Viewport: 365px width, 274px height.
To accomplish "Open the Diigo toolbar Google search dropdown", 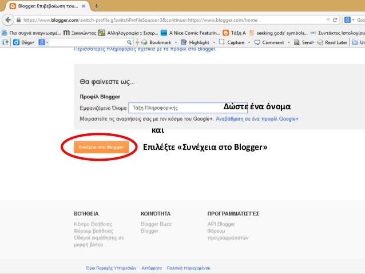I will click(x=43, y=42).
